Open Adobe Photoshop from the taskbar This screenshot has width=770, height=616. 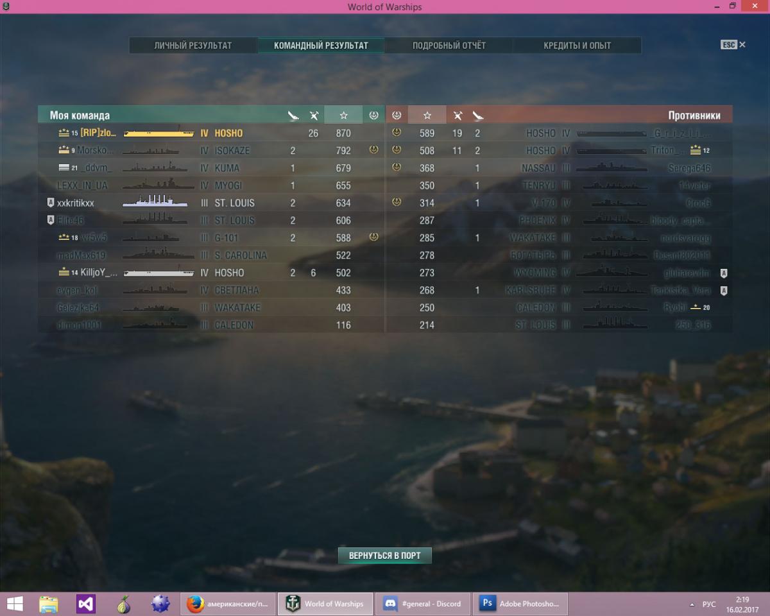tap(520, 604)
